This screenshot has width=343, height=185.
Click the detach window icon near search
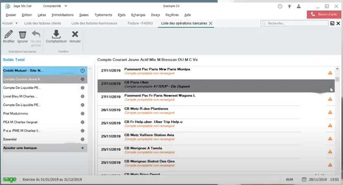[332, 24]
